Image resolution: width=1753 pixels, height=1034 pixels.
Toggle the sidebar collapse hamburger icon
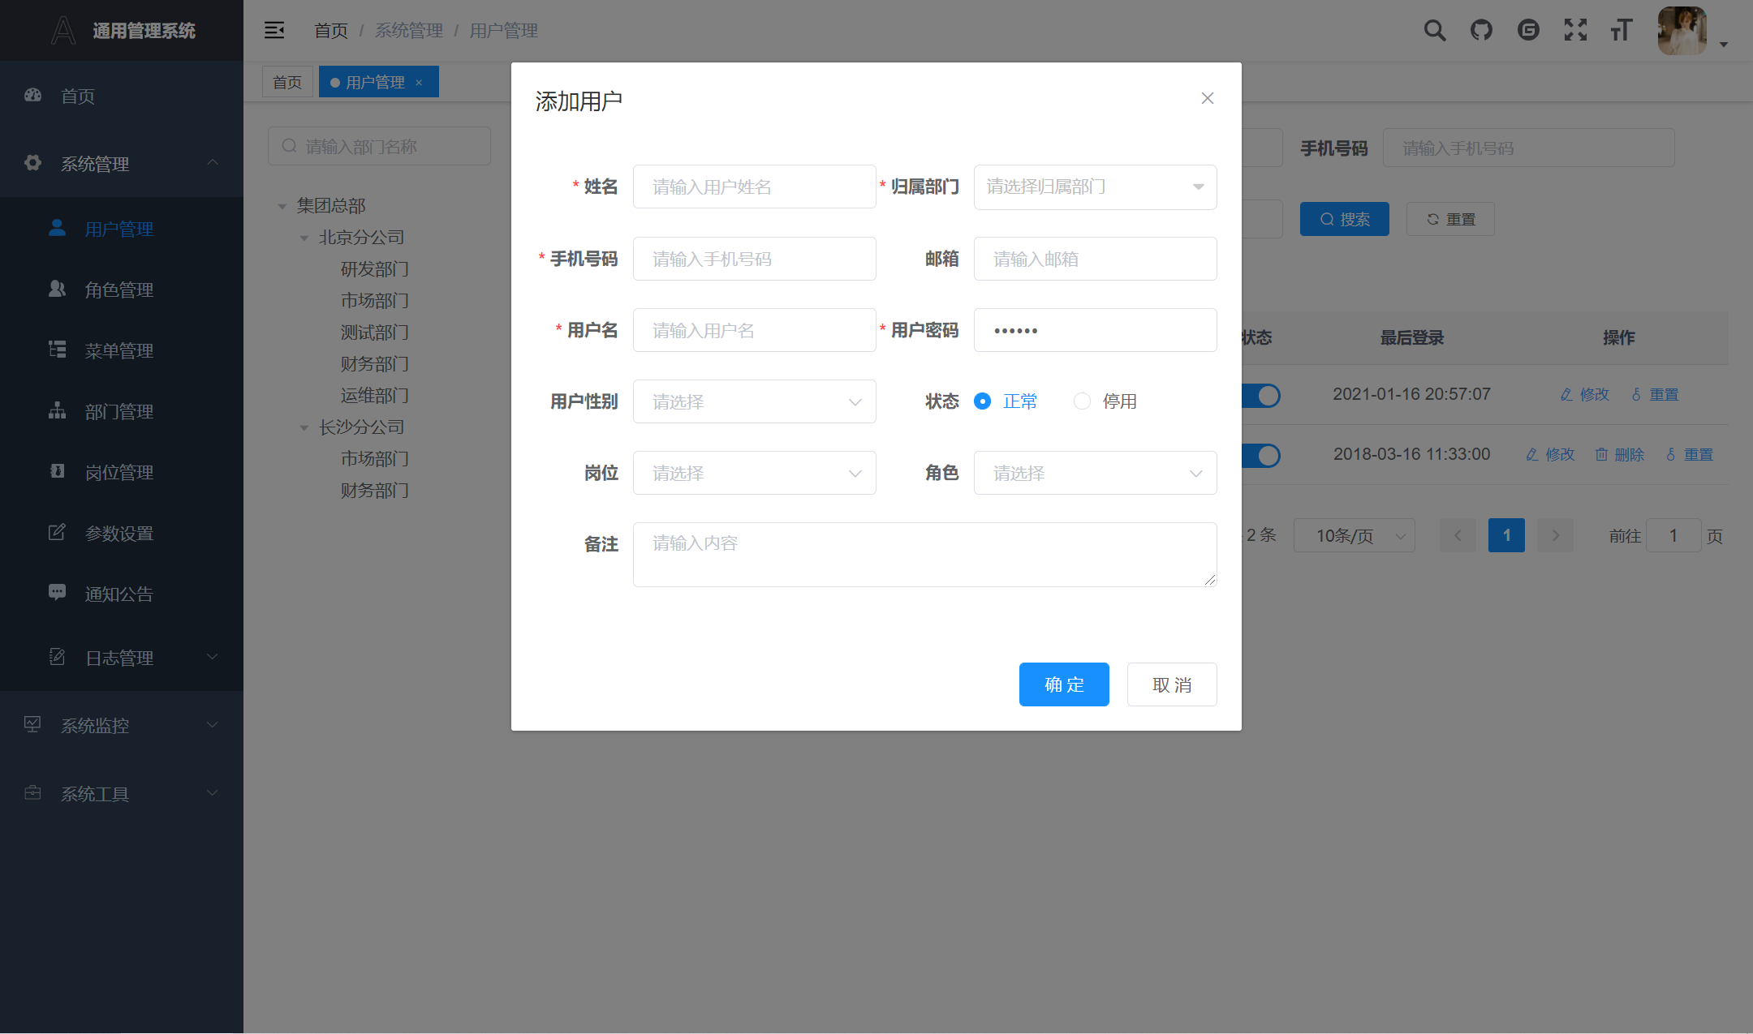pyautogui.click(x=274, y=30)
